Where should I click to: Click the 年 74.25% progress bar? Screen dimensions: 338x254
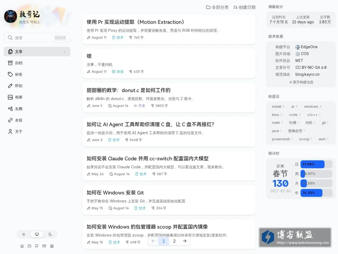pyautogui.click(x=316, y=193)
